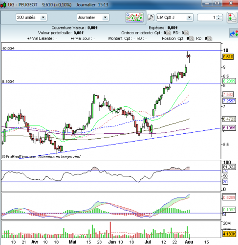Select the 10,004 horizontal resistance line
This screenshot has width=238, height=245.
111,51
